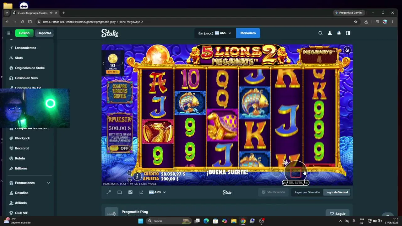Screen dimensions: 402x226
Task: Open the notifications bell
Action: 339,33
